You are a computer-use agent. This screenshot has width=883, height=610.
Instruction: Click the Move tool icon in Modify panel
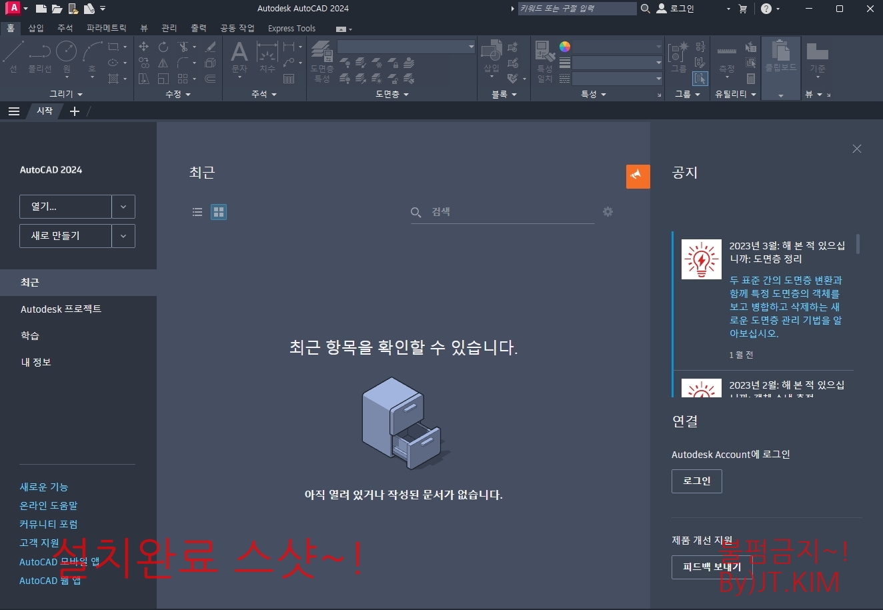coord(143,47)
